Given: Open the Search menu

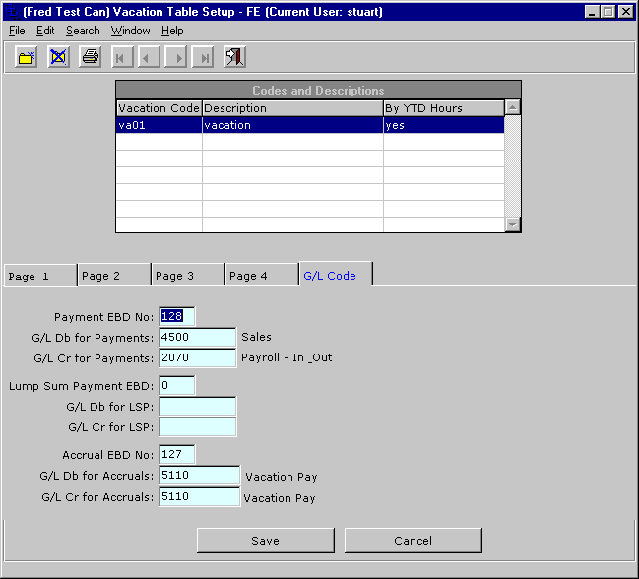Looking at the screenshot, I should point(83,31).
